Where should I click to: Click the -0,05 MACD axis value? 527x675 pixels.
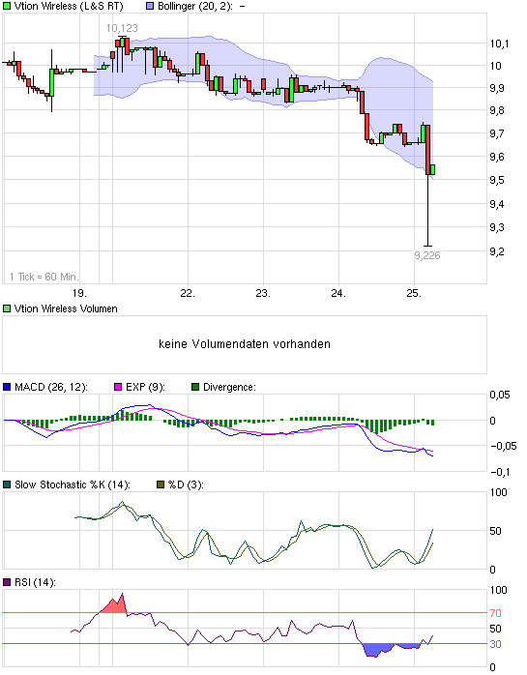pos(503,446)
